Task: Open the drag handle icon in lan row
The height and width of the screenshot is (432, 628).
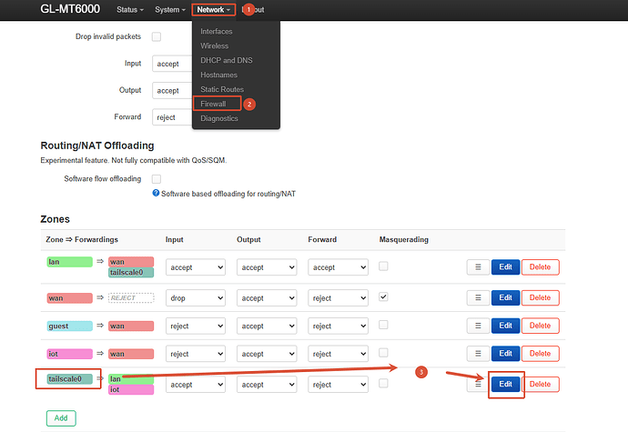Action: click(478, 267)
